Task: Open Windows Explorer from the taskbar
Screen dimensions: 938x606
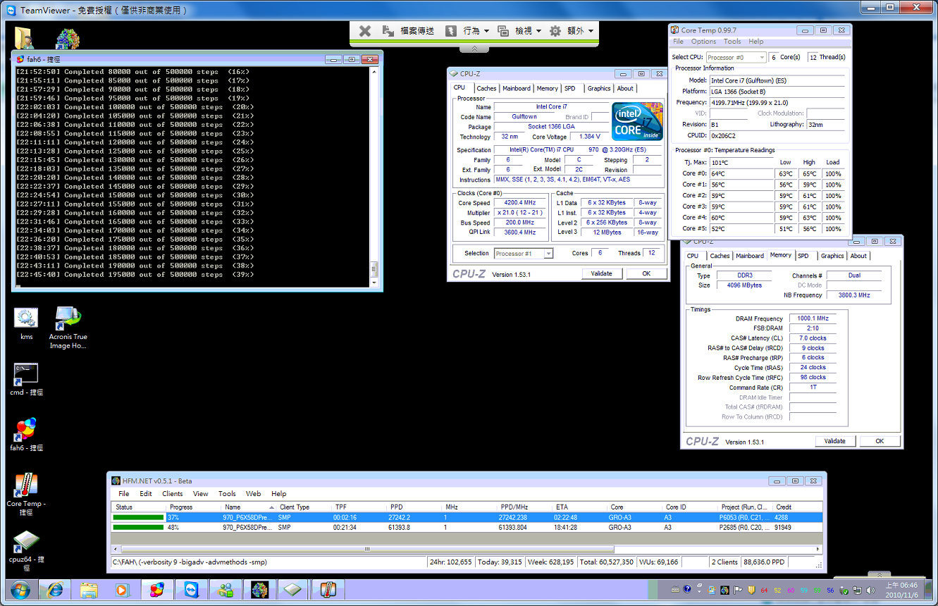Action: (x=89, y=590)
